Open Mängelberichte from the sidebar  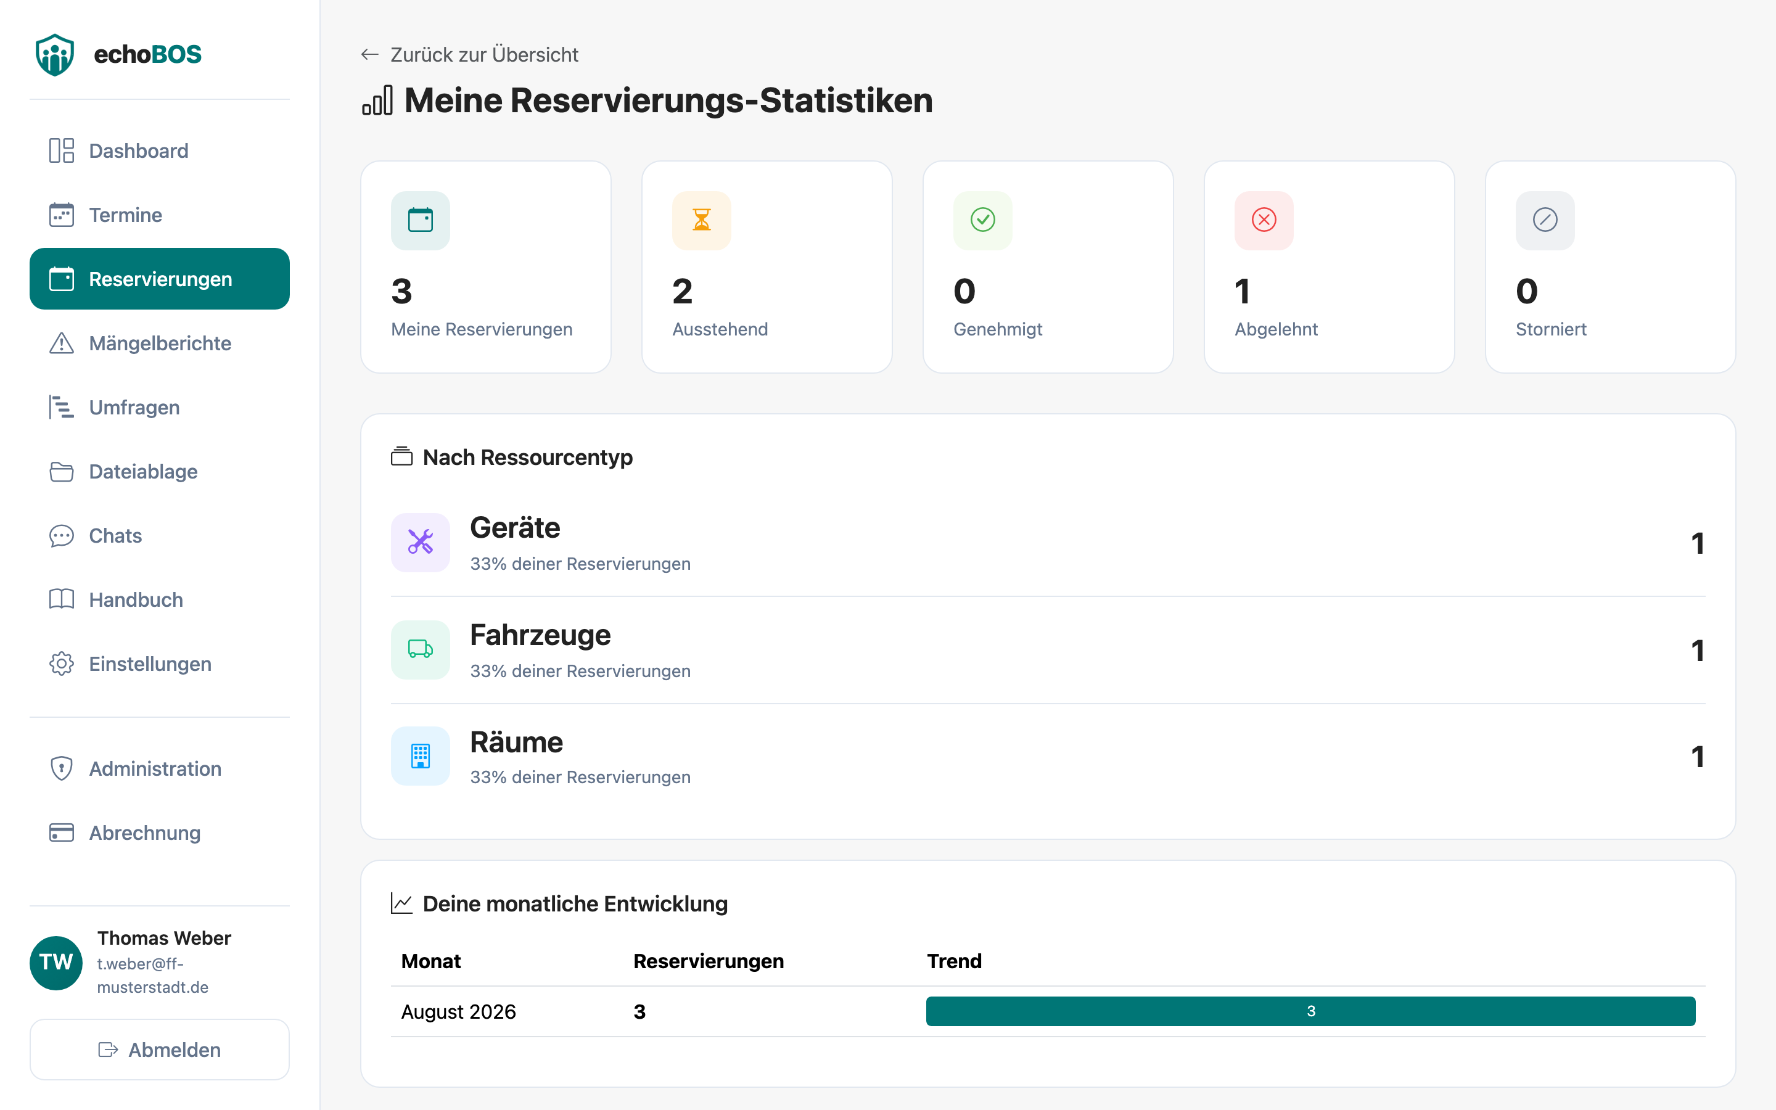tap(159, 343)
